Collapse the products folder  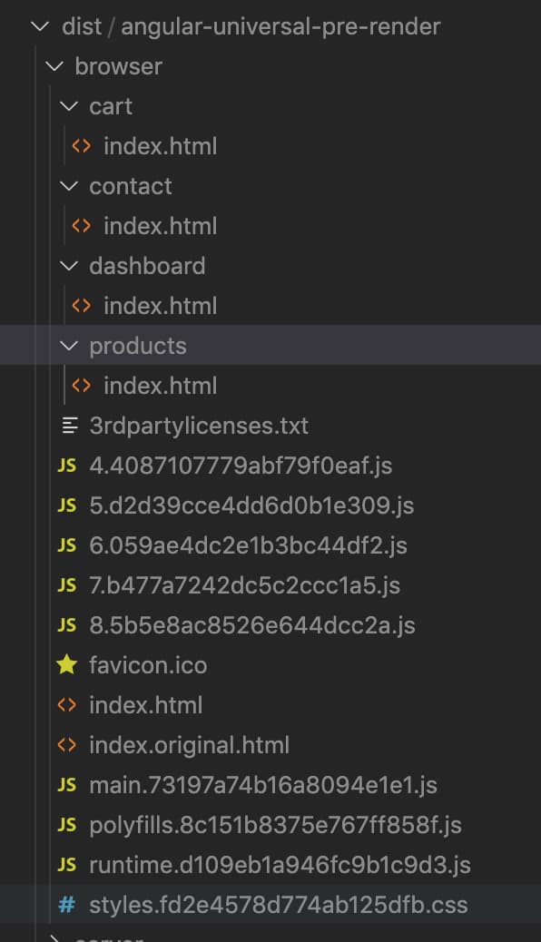point(69,346)
